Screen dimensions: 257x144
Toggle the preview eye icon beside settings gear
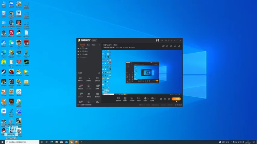165,99
